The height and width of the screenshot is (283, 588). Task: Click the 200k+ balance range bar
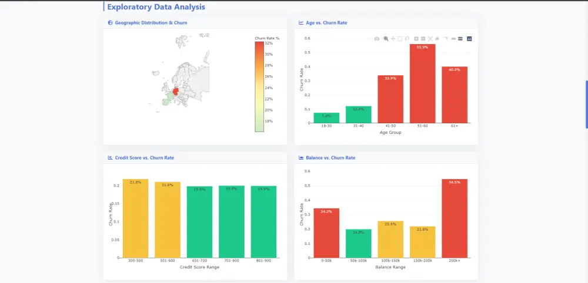[454, 218]
